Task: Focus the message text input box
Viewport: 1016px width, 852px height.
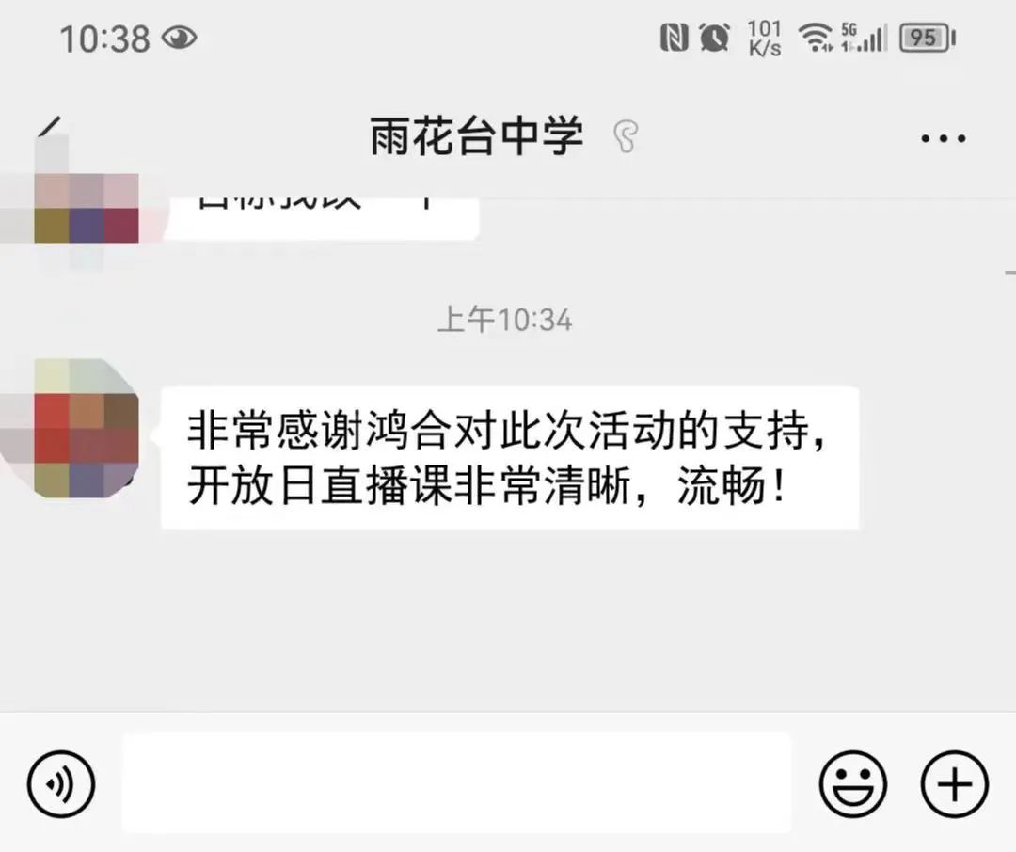Action: pyautogui.click(x=457, y=782)
